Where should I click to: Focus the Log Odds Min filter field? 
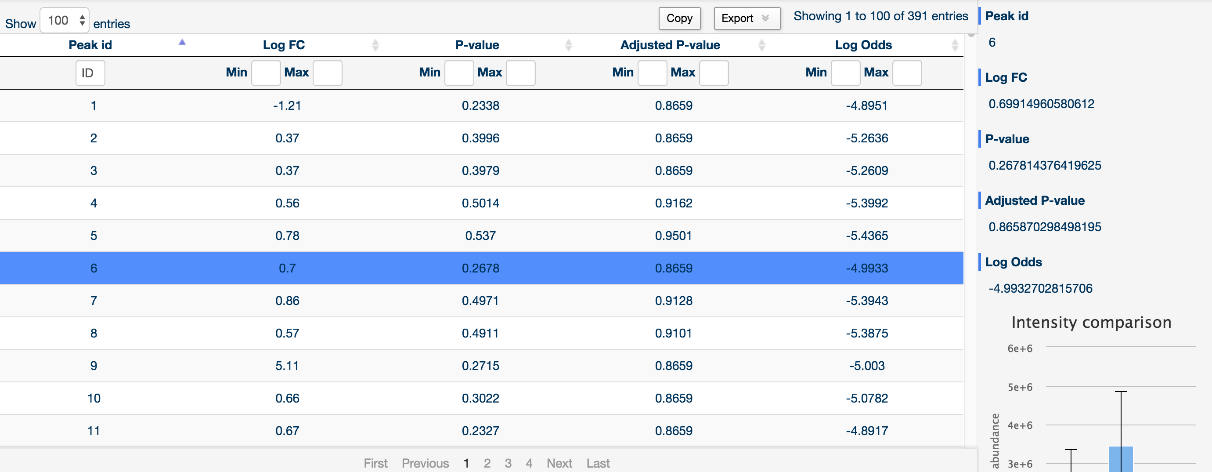coord(845,73)
